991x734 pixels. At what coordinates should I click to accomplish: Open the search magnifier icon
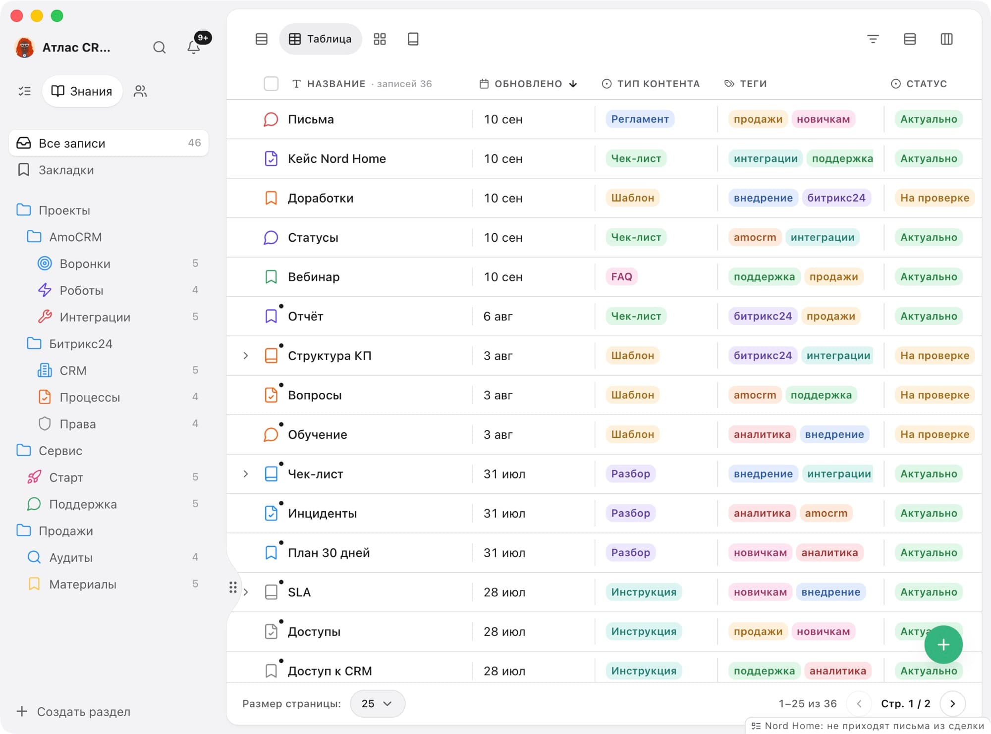tap(159, 48)
